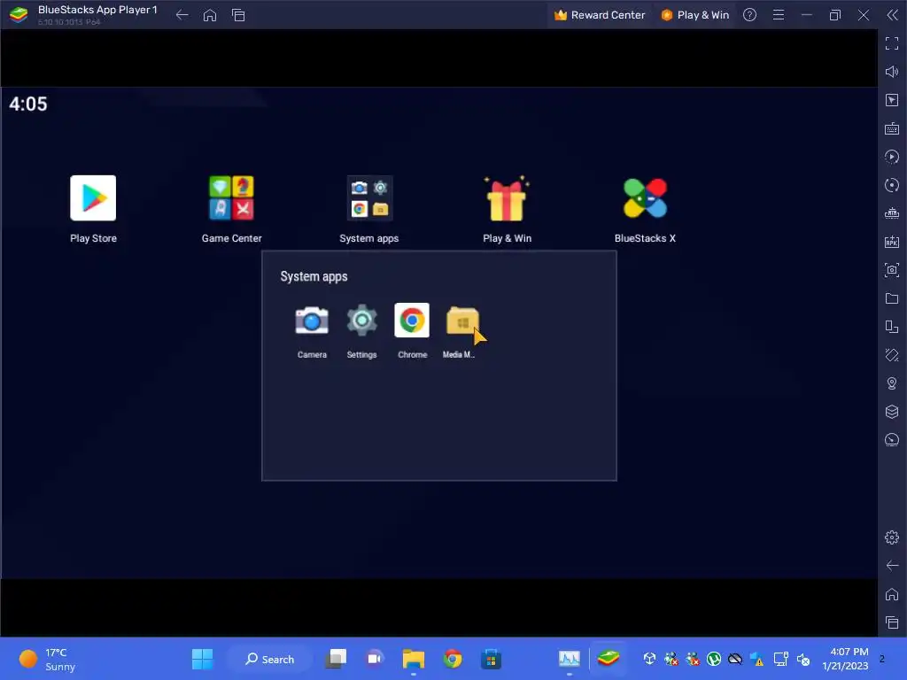Open multi-instance manager layers icon
Screen dimensions: 907x680
(x=892, y=412)
